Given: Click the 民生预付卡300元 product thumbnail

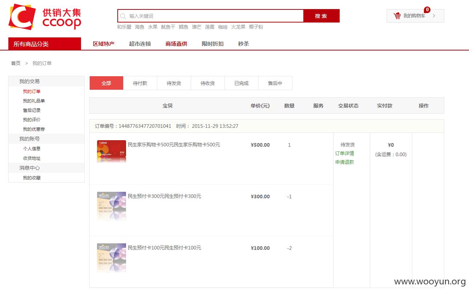Looking at the screenshot, I should (x=112, y=206).
